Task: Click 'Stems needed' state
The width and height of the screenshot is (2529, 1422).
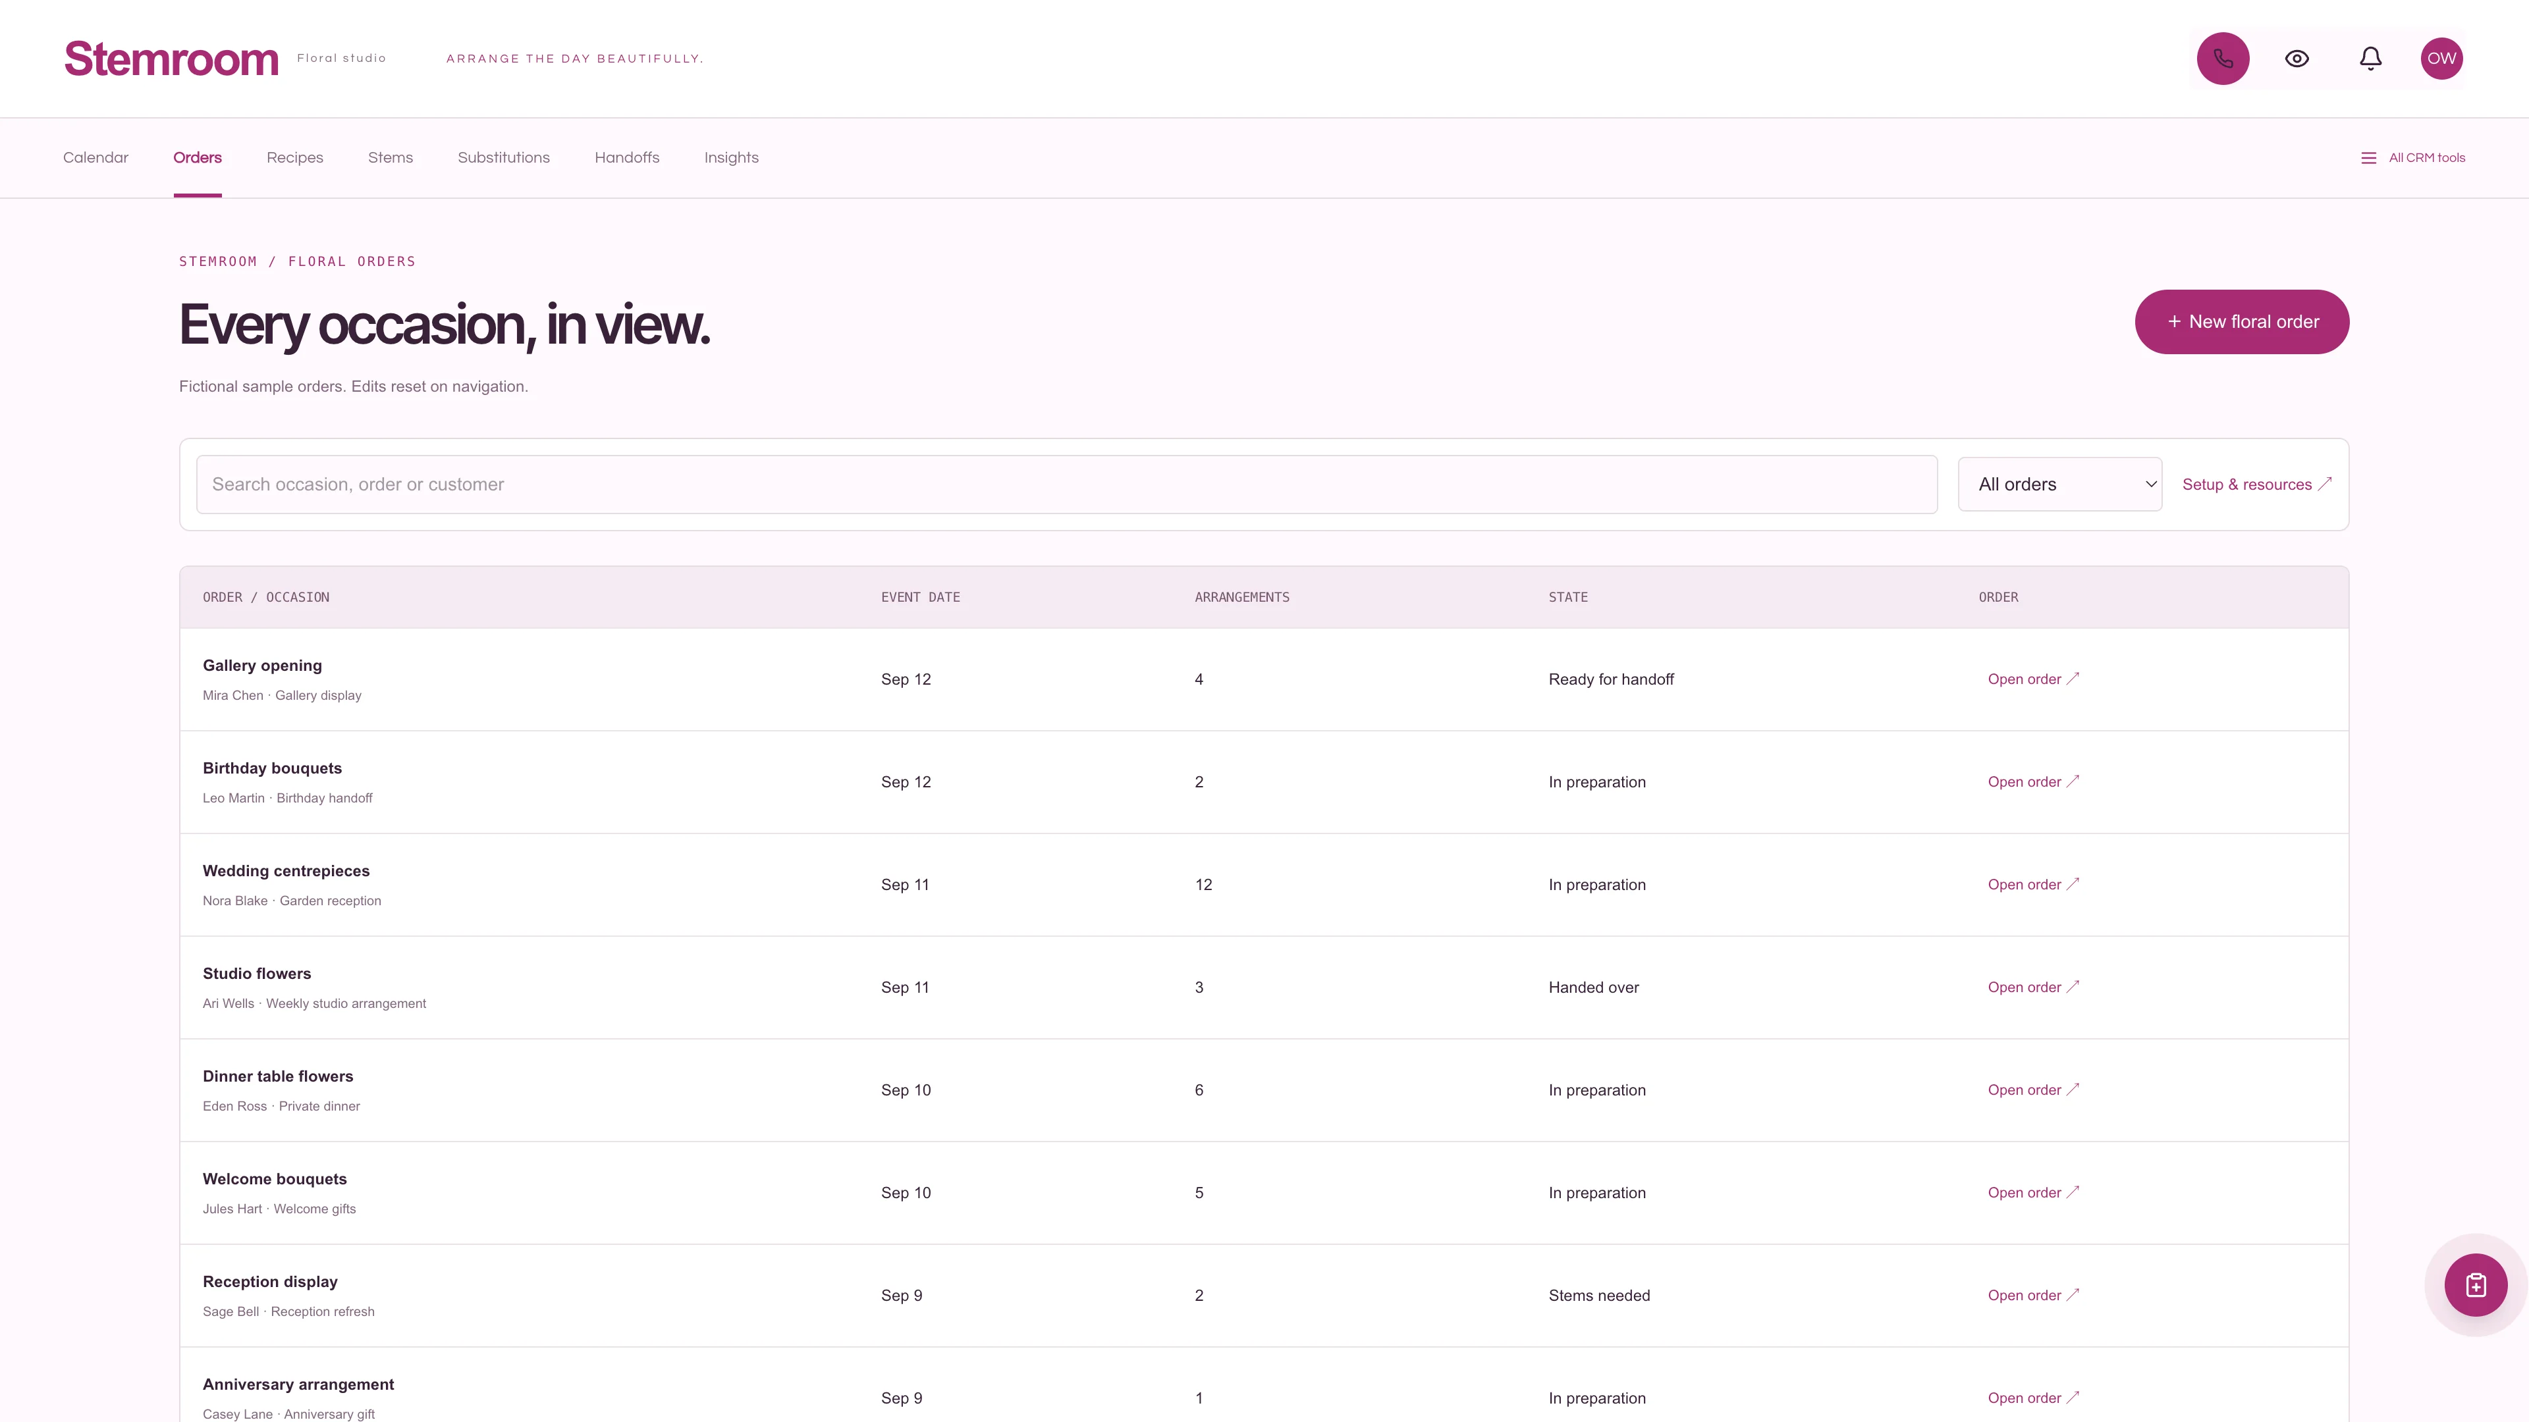Action: (1598, 1296)
